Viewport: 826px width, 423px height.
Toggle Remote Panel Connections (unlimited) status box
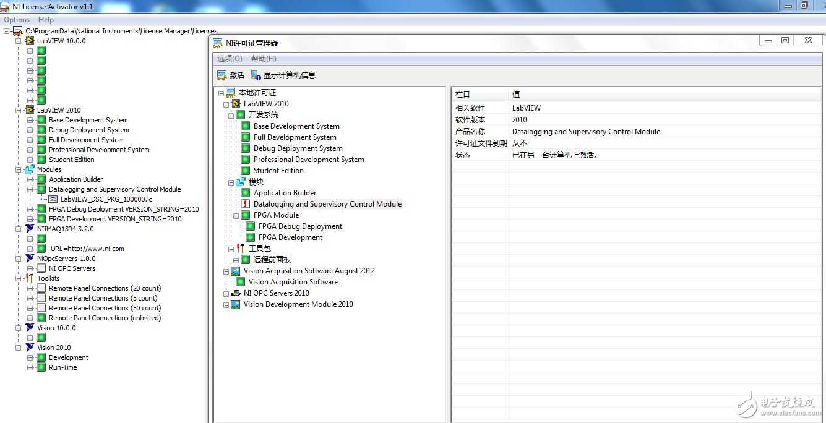pos(41,318)
